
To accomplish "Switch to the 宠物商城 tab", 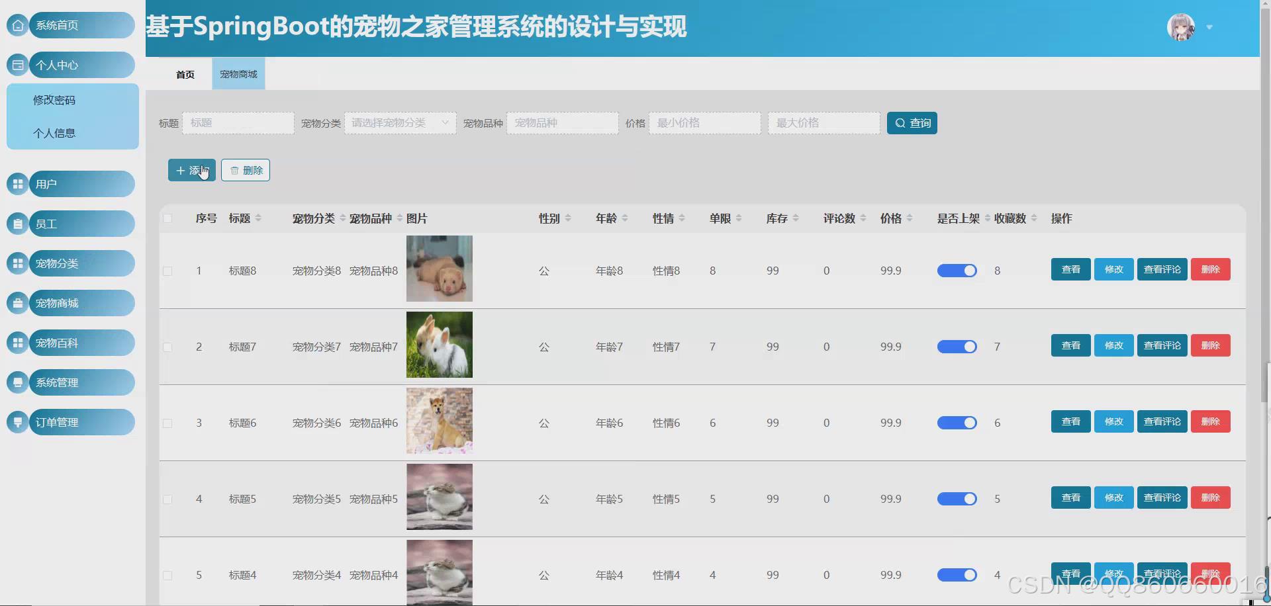I will tap(238, 74).
